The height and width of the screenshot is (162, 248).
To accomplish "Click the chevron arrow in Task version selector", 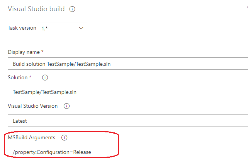I will pyautogui.click(x=81, y=28).
